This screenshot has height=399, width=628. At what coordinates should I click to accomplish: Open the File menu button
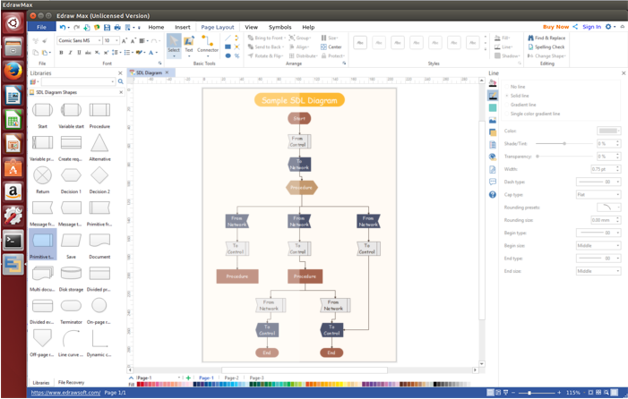[x=41, y=27]
